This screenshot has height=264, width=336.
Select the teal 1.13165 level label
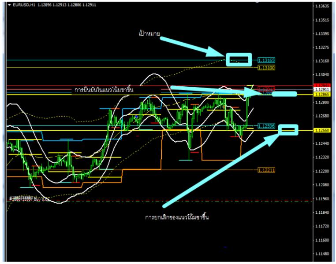pyautogui.click(x=266, y=60)
